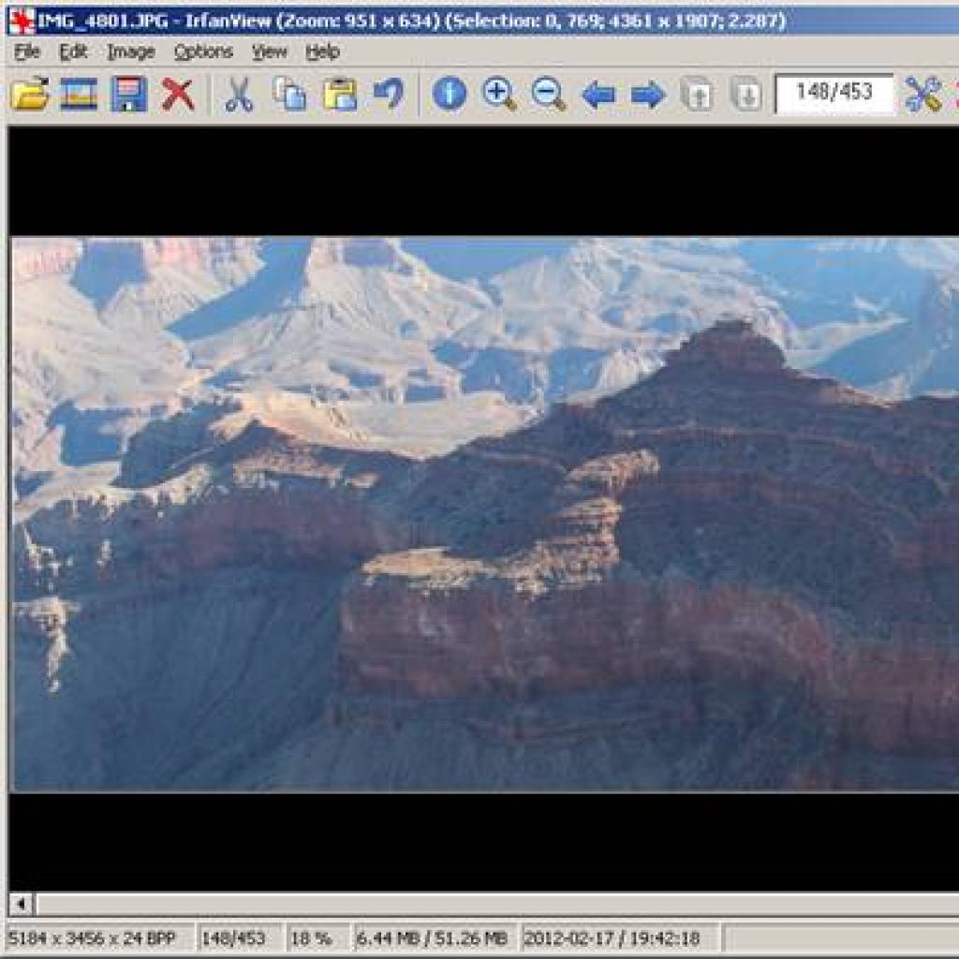The image size is (959, 959).
Task: Copy image using the Copy icon
Action: 289,95
